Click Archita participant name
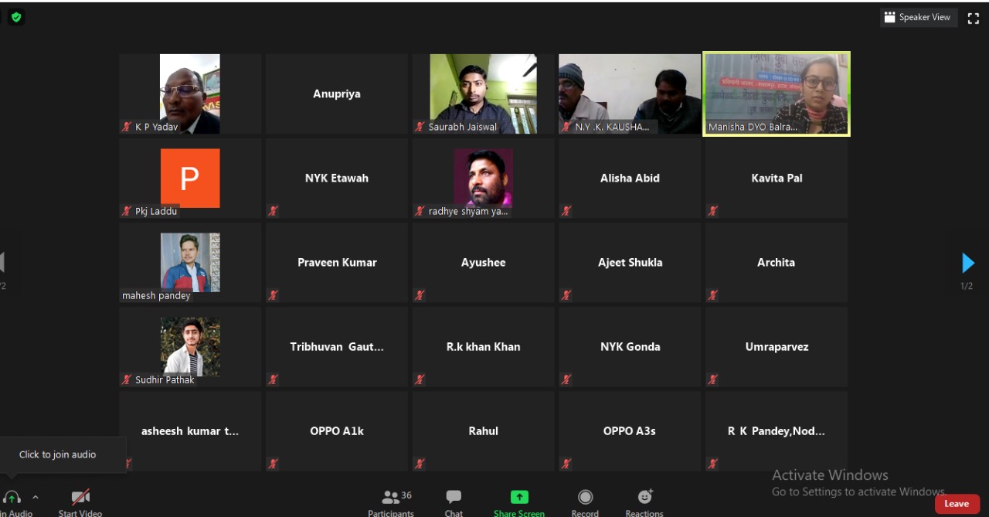 click(x=776, y=262)
